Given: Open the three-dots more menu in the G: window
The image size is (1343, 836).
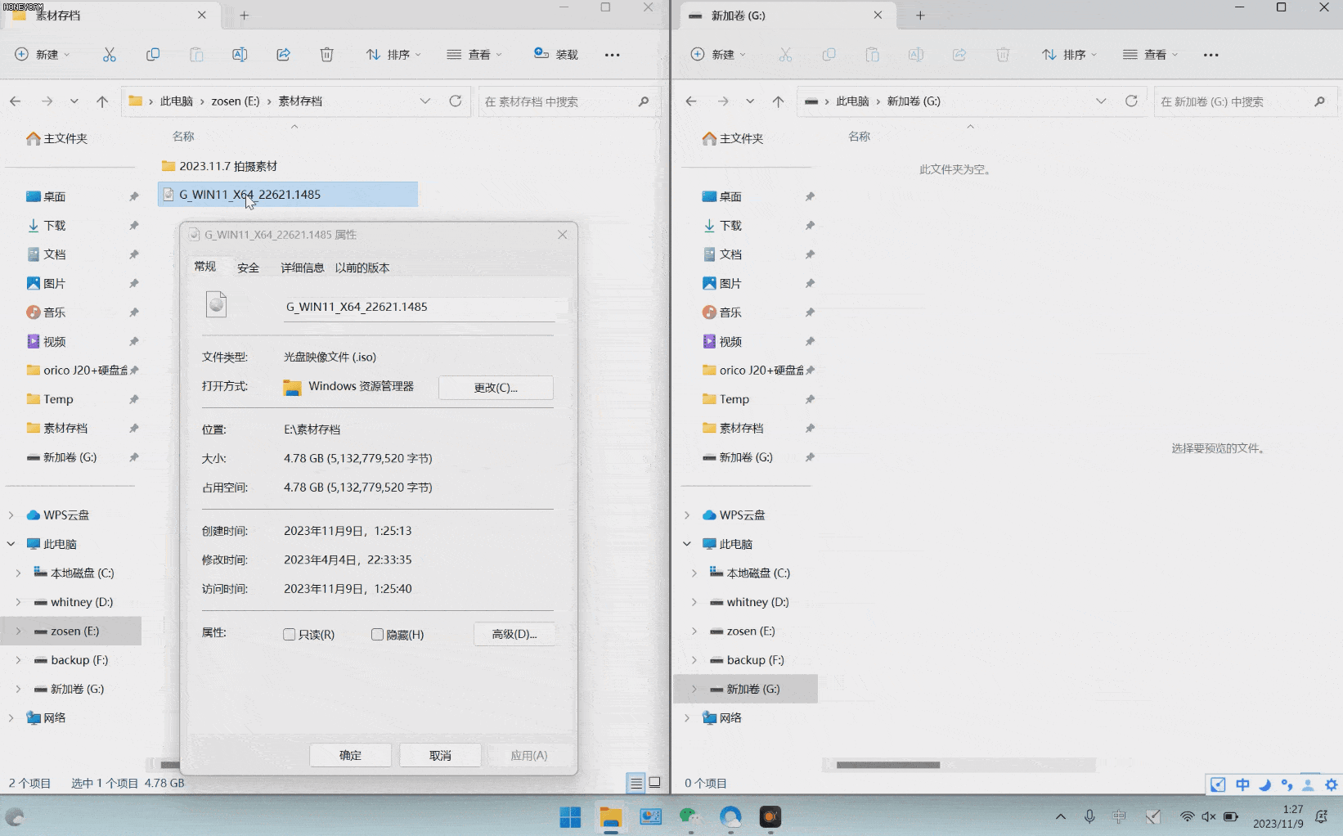Looking at the screenshot, I should (1211, 55).
